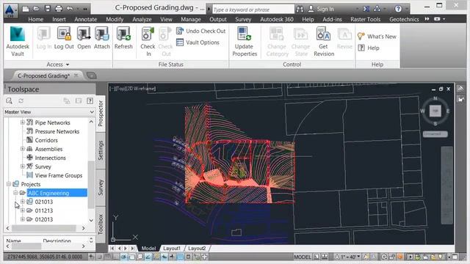Viewport: 470px width, 264px height.
Task: Click the Toolspace vertical scrollbar
Action: [x=91, y=184]
